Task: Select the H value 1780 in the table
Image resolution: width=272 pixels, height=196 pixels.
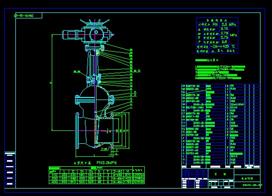Action: coord(128,182)
